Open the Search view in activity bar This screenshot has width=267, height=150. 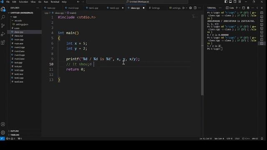[3, 17]
